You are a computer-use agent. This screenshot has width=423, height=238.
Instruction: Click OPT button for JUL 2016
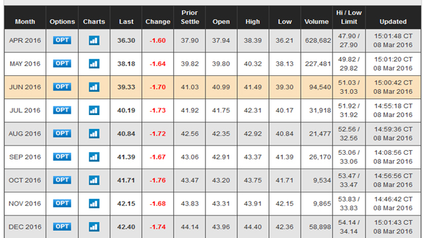point(62,110)
